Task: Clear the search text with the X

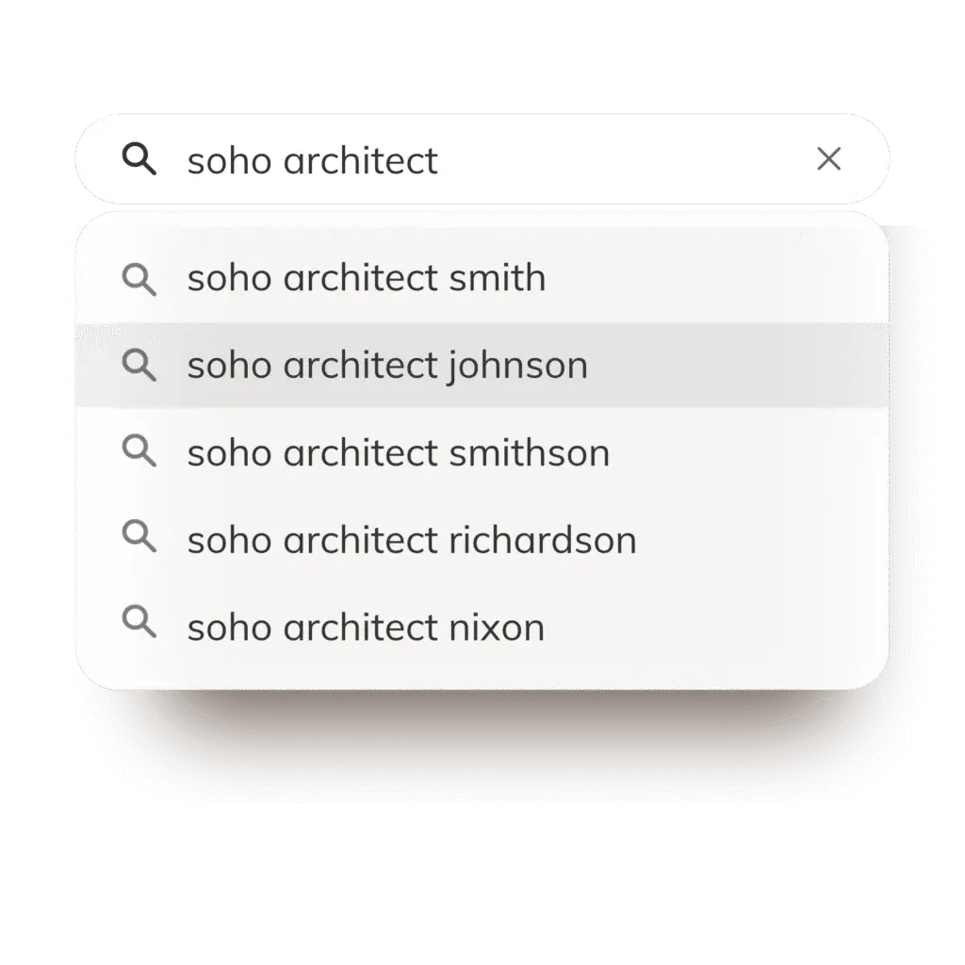Action: click(828, 158)
